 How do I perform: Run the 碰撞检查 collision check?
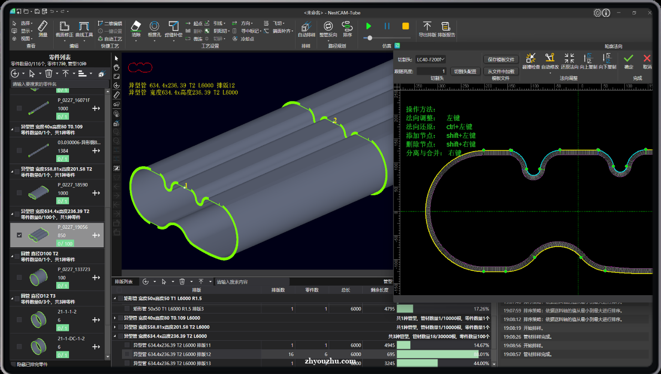(531, 61)
